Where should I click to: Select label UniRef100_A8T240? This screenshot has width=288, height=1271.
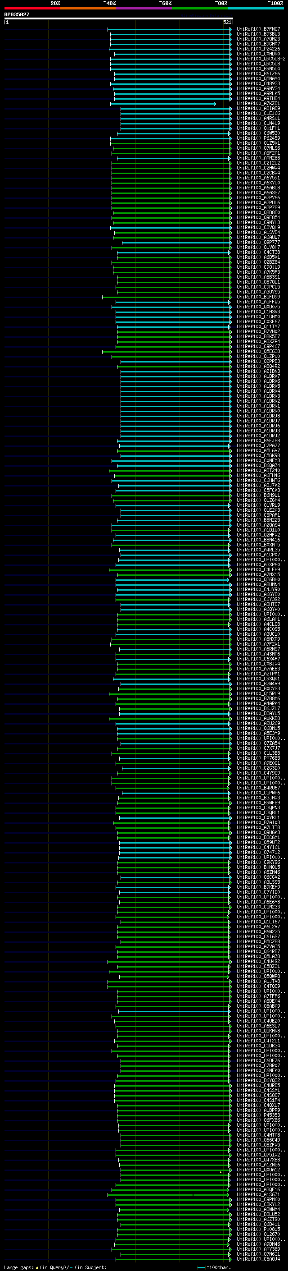(x=258, y=471)
